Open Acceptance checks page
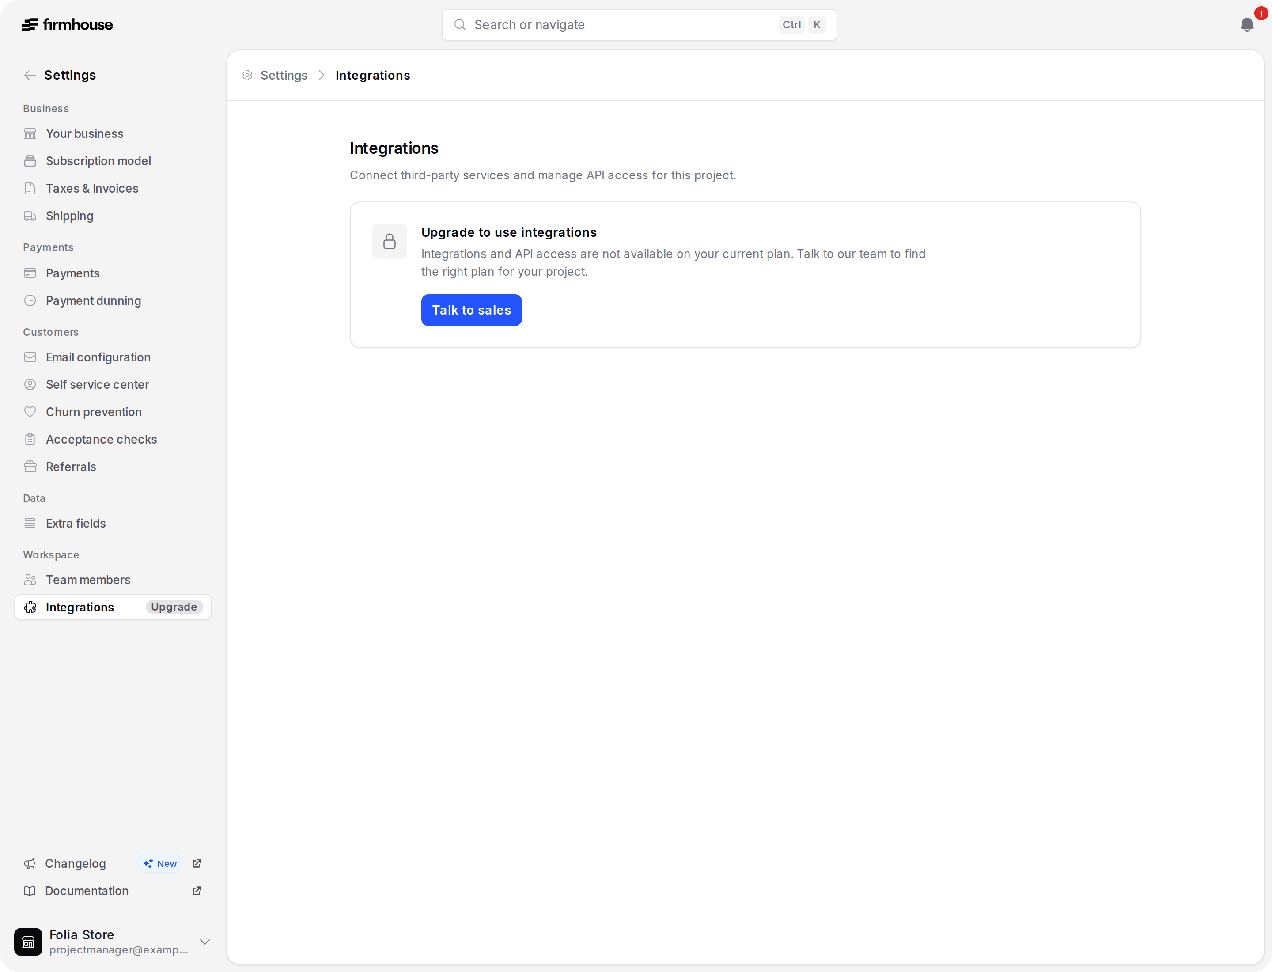 [x=113, y=440]
